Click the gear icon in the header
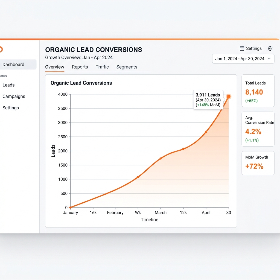The height and width of the screenshot is (280, 280). coord(270,48)
